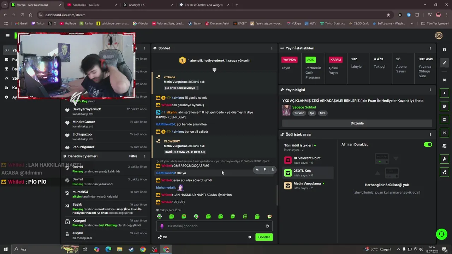Click the purple microphone icon in chat input
Screen dimensions: 452x254
[162, 226]
